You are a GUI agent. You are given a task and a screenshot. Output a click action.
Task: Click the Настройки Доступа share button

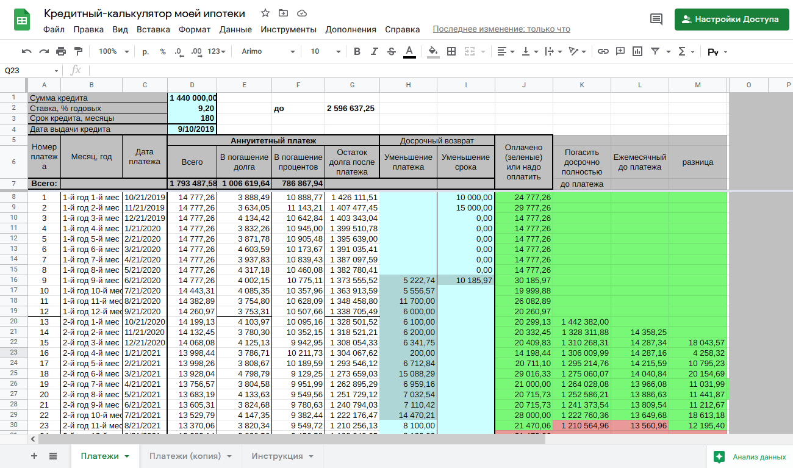click(732, 19)
